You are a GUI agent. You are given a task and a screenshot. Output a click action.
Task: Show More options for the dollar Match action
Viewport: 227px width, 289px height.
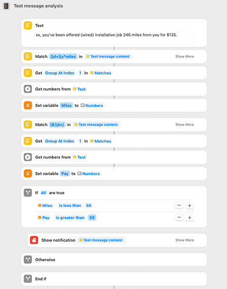coord(184,125)
